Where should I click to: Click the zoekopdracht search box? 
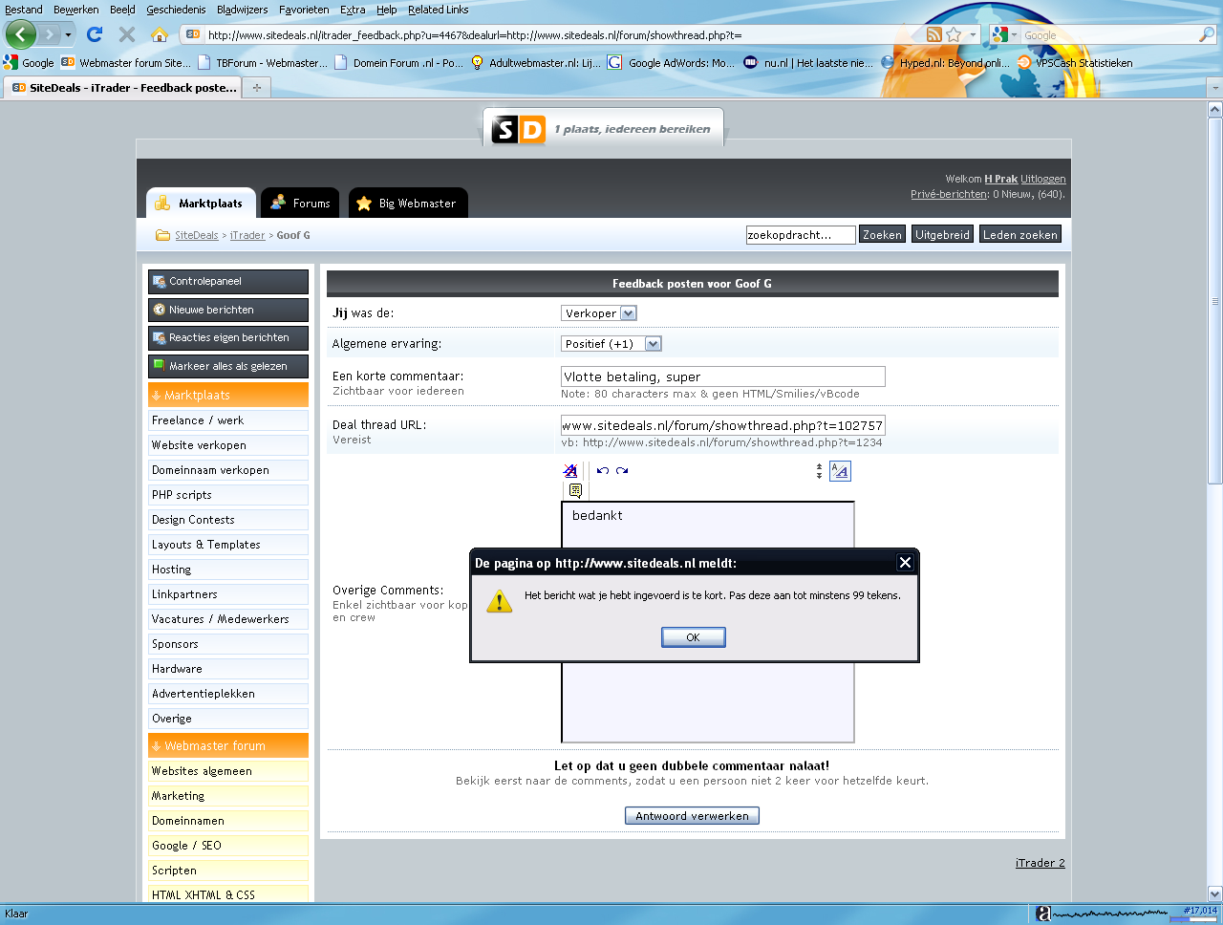tap(801, 235)
